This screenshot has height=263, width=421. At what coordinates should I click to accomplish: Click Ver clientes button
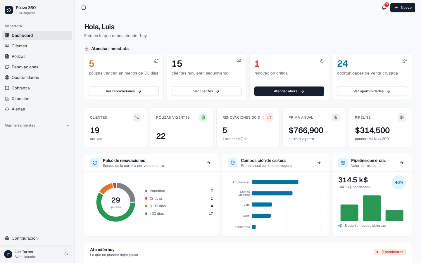[206, 91]
